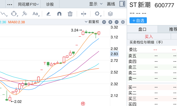Enable the magnet snap tool
The image size is (177, 106).
(59, 14)
